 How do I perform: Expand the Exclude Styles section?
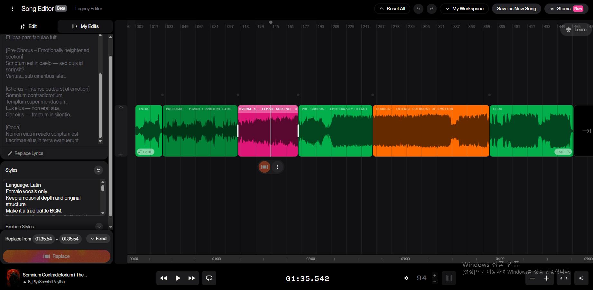tap(99, 226)
